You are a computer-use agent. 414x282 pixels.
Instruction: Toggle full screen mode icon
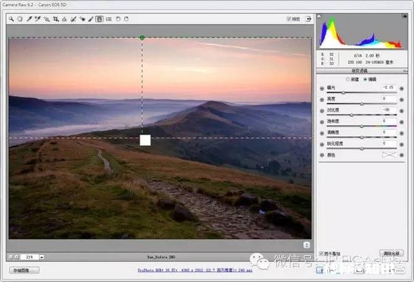pyautogui.click(x=308, y=19)
